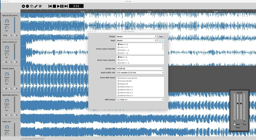Click the Pan knob on busted_topper track

[7, 80]
